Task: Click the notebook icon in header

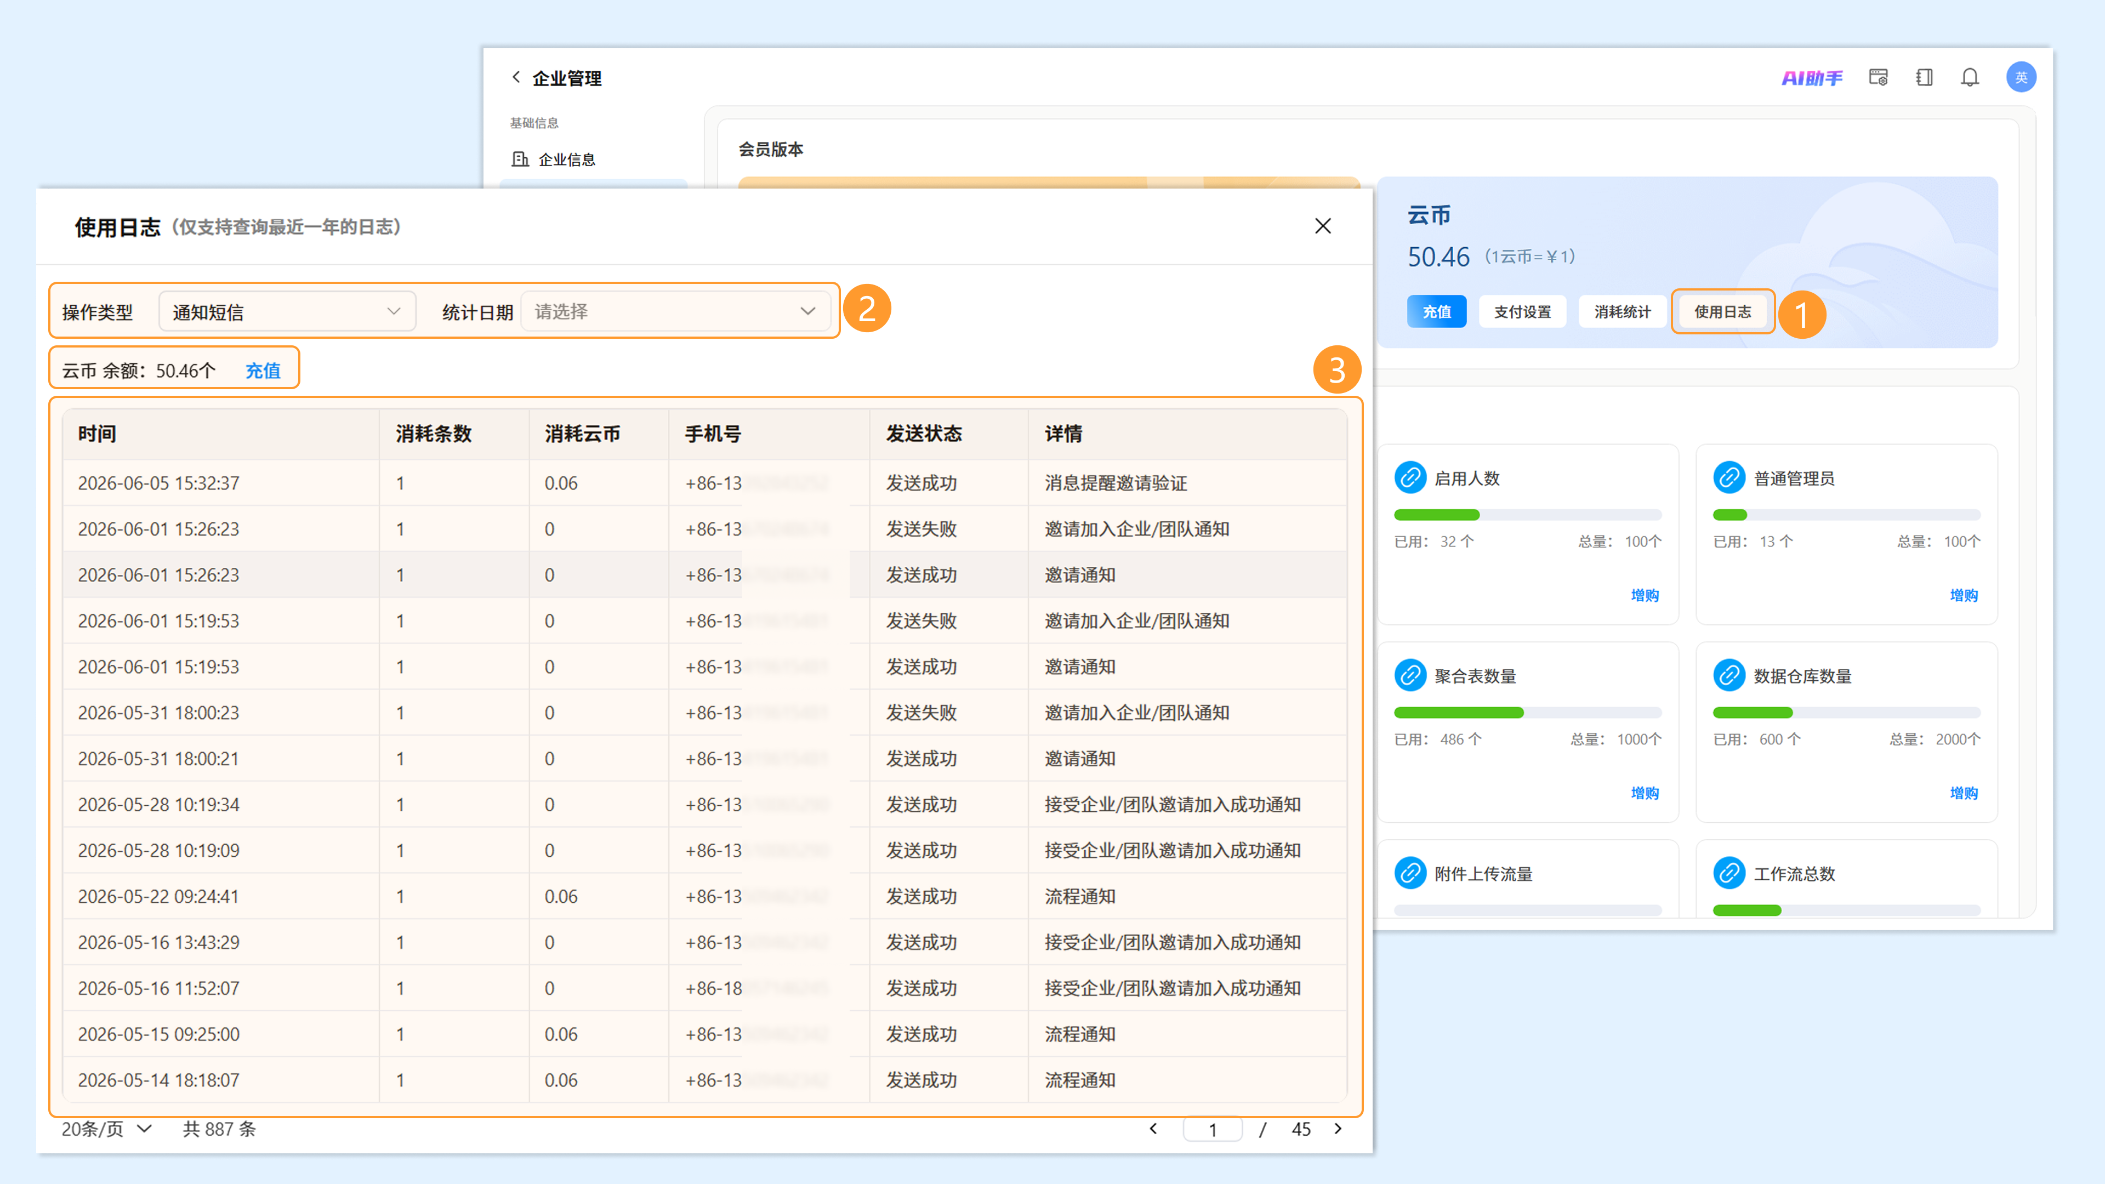Action: coord(1925,78)
